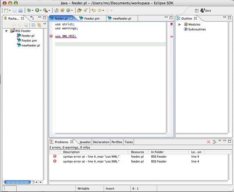This screenshot has height=192, width=234.
Task: Click the Debug bug icon
Action: [x=29, y=10]
